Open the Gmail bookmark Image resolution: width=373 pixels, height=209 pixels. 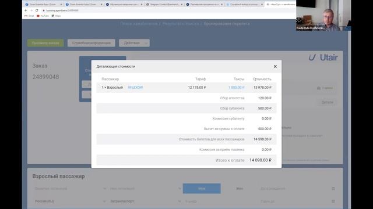pyautogui.click(x=29, y=16)
